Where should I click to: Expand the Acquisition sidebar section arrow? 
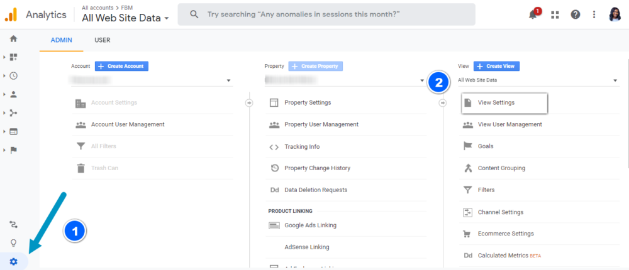click(4, 113)
